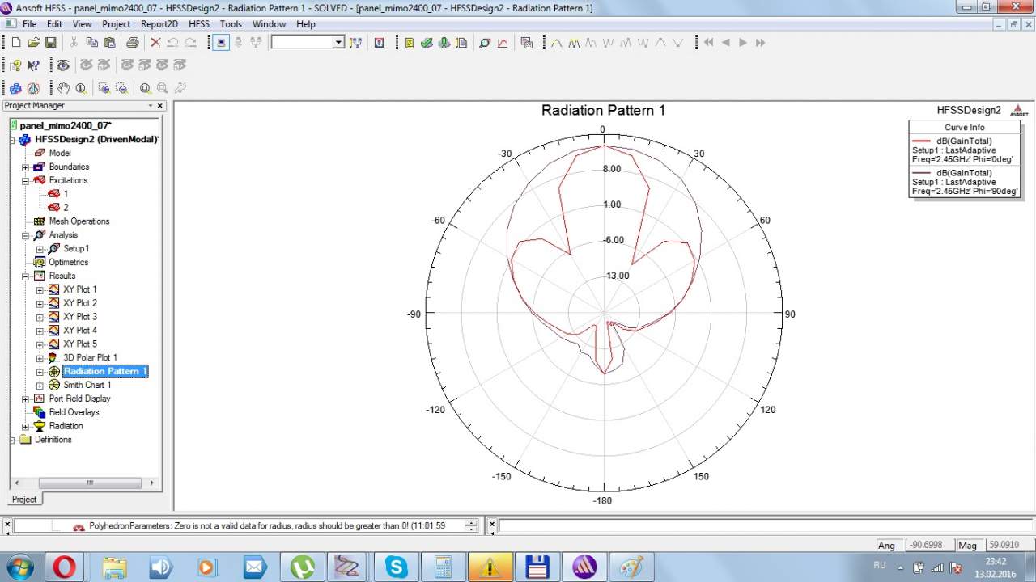Viewport: 1036px width, 582px height.
Task: Open Skype from the Windows taskbar
Action: 397,567
